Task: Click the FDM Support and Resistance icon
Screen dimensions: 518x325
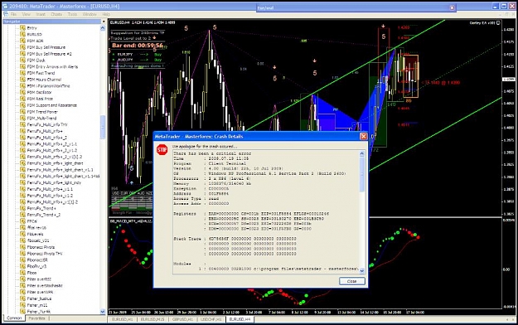Action: pyautogui.click(x=22, y=105)
